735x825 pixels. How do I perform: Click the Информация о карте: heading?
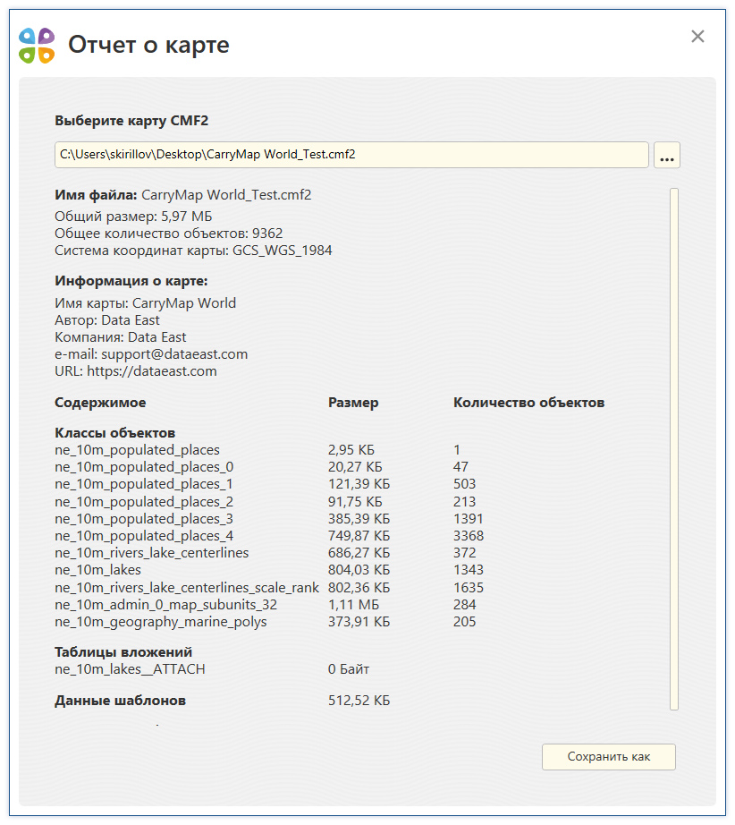point(131,281)
